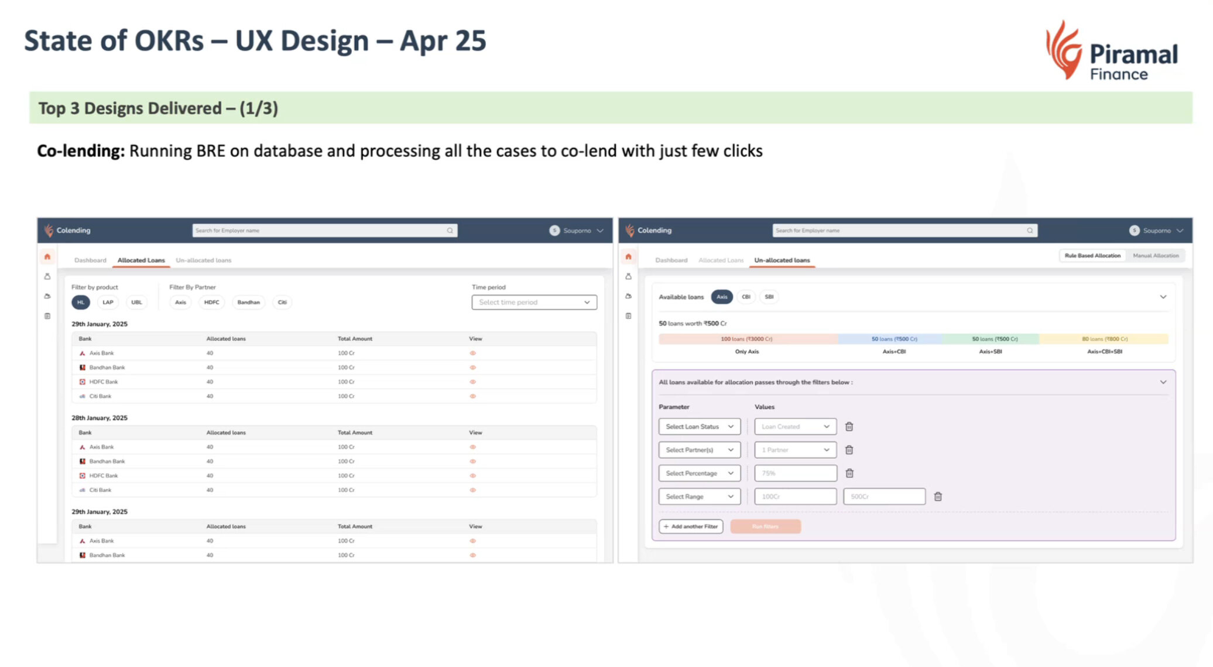Click Souporno avatar in Allocated Loans window
Viewport: 1213px width, 667px height.
(x=554, y=231)
